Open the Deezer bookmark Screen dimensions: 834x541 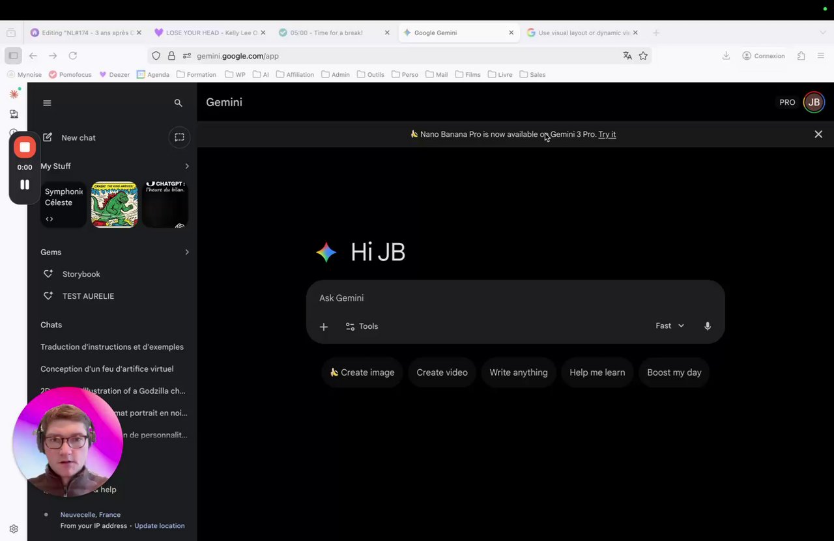[x=114, y=74]
